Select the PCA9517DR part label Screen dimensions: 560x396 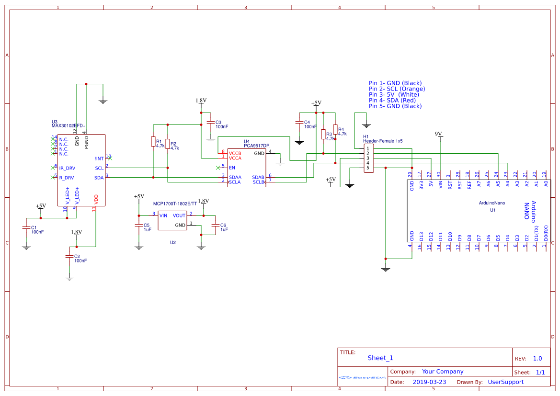tap(256, 146)
